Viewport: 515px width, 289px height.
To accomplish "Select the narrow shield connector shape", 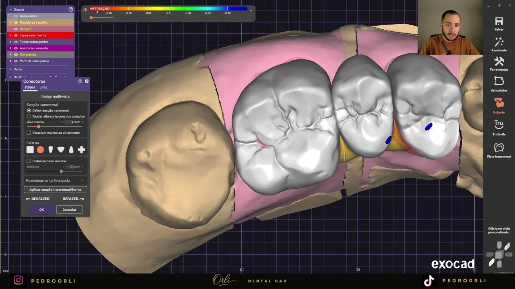I will (x=51, y=150).
